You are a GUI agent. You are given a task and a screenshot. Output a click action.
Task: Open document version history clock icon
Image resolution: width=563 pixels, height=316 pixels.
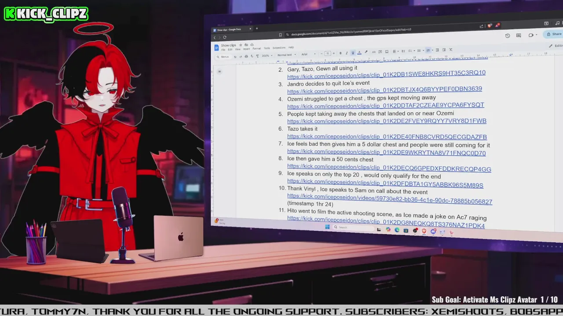pos(508,36)
